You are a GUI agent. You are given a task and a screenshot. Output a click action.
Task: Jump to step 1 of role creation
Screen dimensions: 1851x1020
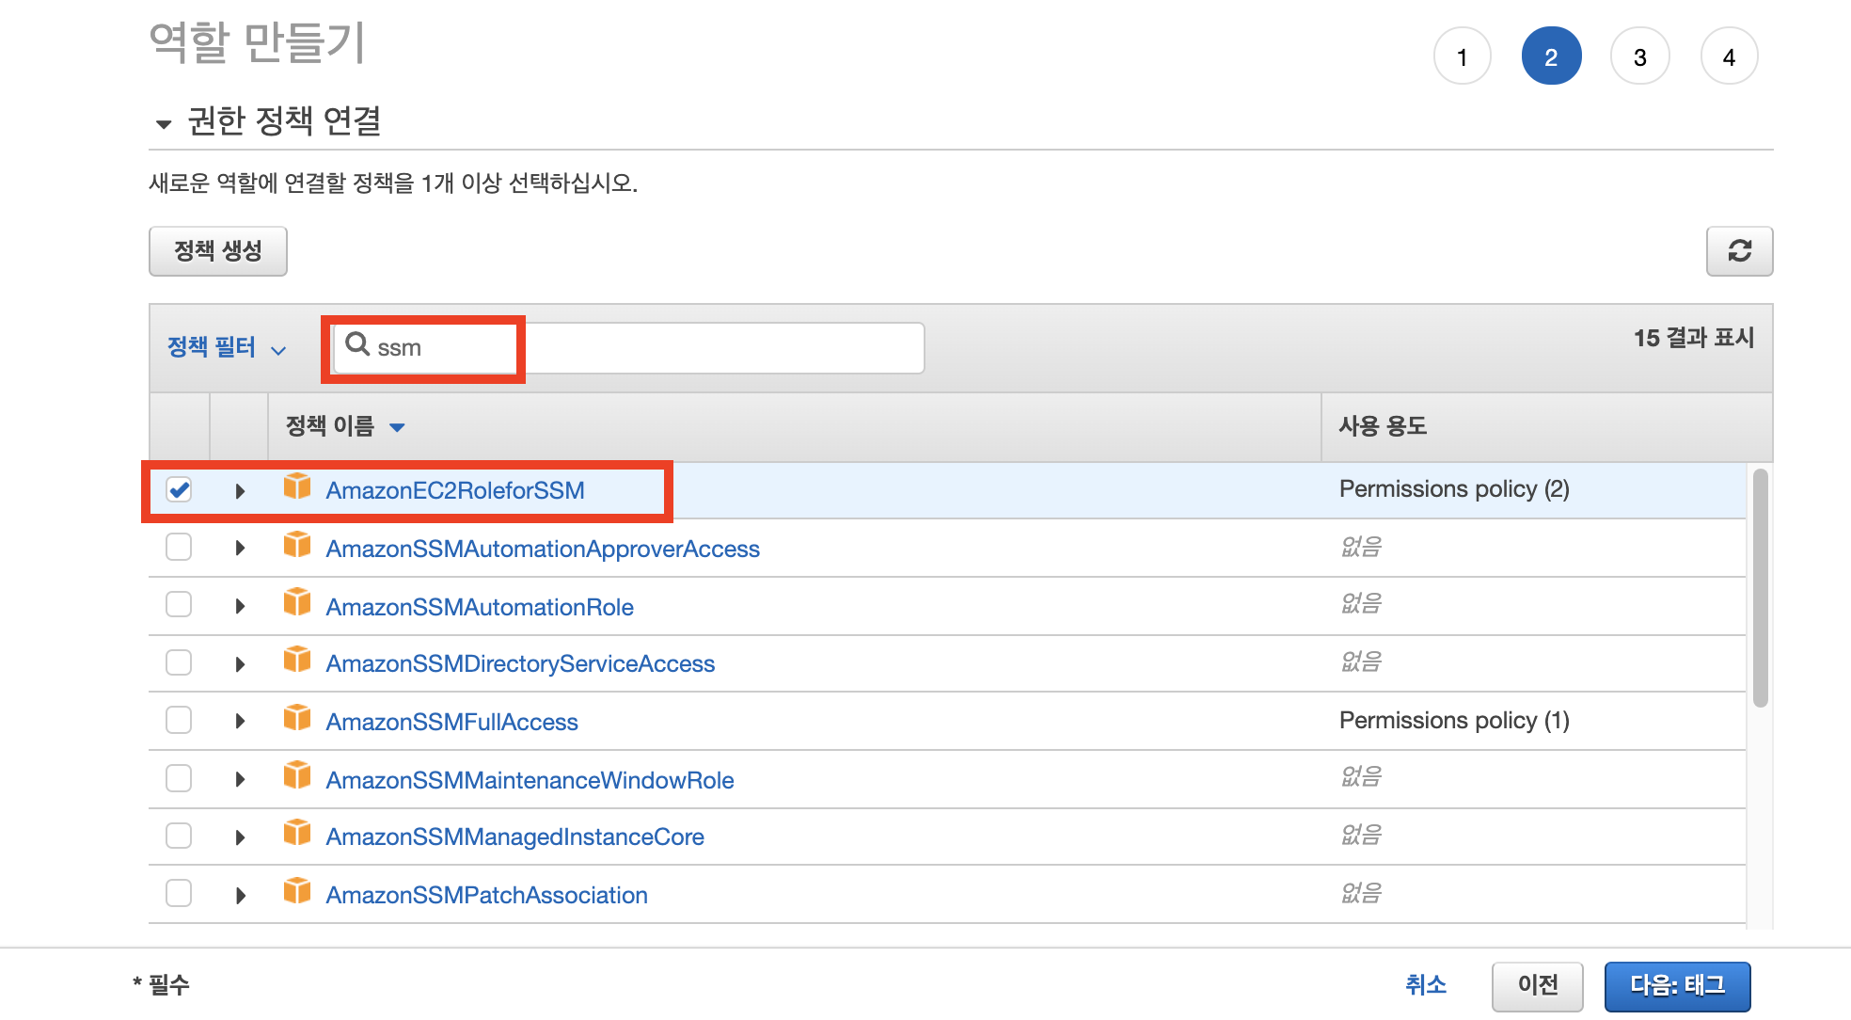[1462, 56]
